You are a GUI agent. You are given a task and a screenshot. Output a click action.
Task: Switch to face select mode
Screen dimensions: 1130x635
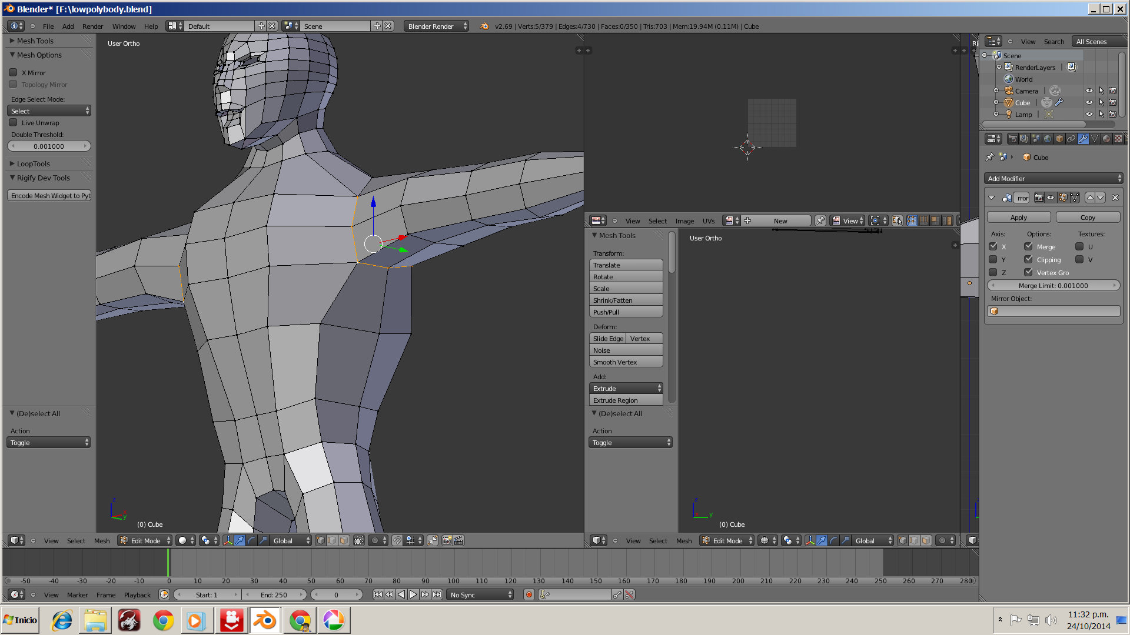[344, 540]
